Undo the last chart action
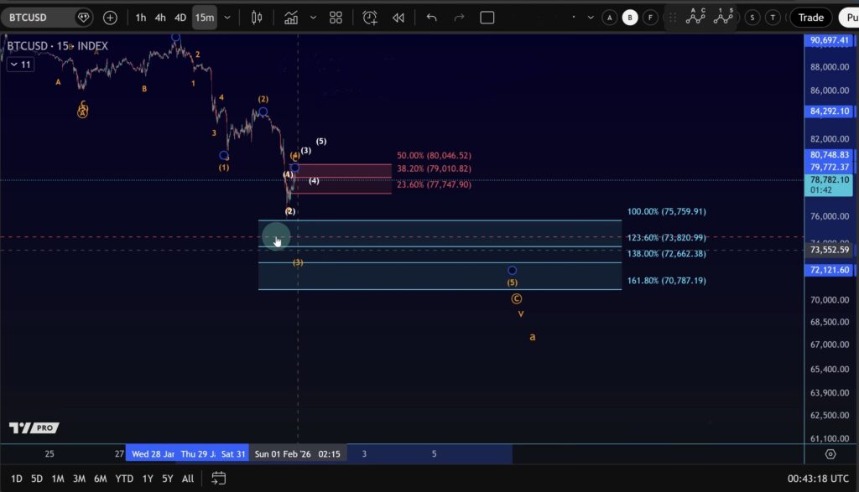This screenshot has height=492, width=859. (x=431, y=18)
